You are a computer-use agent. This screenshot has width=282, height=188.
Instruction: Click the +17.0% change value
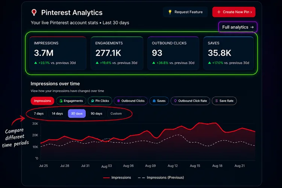tap(218, 63)
